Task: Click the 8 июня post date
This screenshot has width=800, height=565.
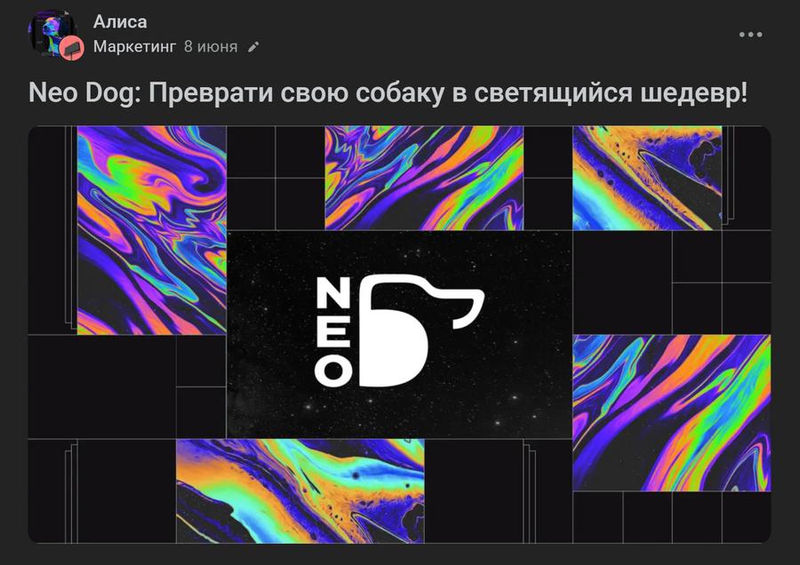Action: pos(211,46)
